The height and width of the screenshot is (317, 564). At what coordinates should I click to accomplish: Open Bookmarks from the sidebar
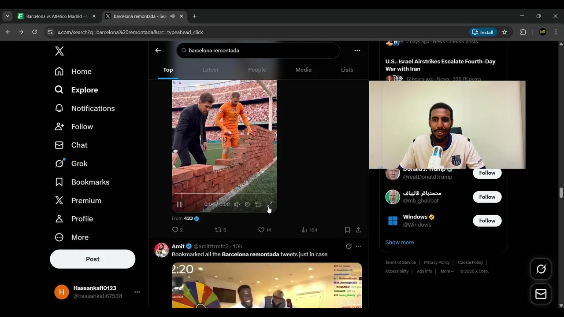coord(82,182)
